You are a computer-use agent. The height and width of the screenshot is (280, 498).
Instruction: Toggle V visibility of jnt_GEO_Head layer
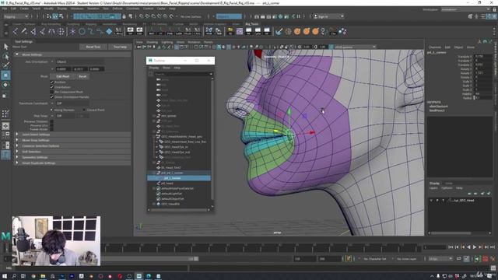(431, 201)
